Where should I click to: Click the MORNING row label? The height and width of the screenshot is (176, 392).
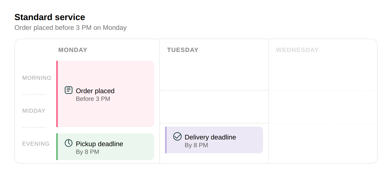(x=37, y=78)
